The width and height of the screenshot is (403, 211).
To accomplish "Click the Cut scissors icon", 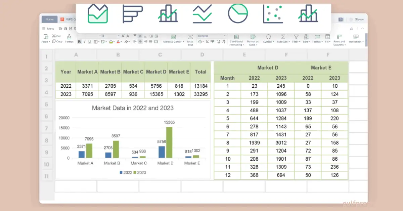I will click(54, 36).
